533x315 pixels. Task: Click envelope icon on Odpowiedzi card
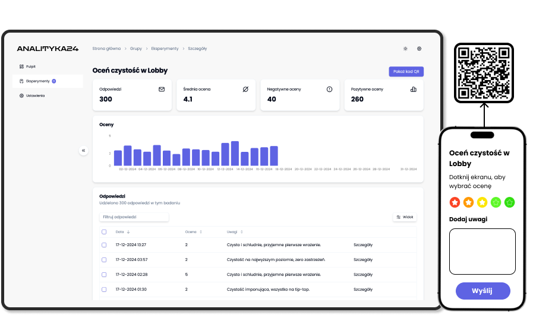(x=162, y=89)
